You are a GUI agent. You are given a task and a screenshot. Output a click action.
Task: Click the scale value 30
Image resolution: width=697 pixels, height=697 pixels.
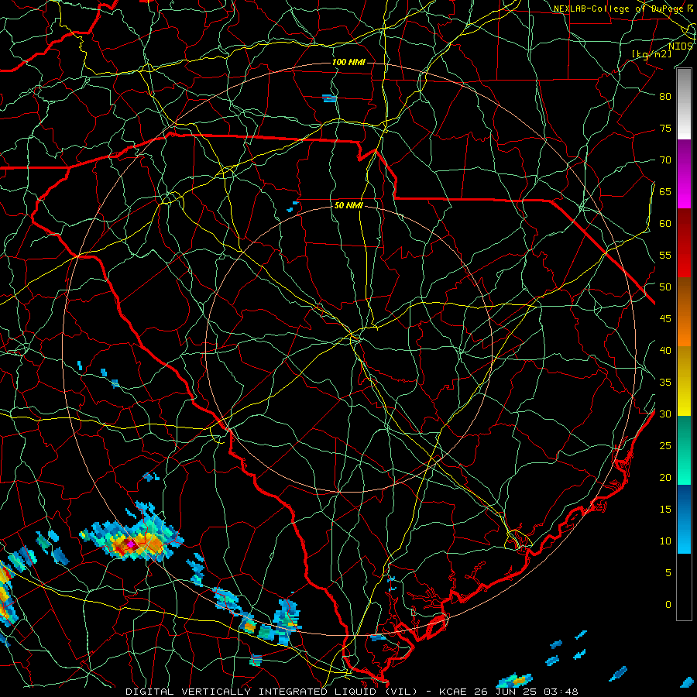coord(665,414)
